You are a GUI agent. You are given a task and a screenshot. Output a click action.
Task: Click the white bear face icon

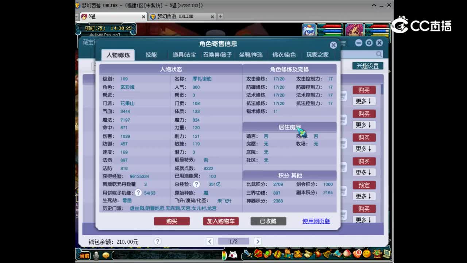[233, 255]
